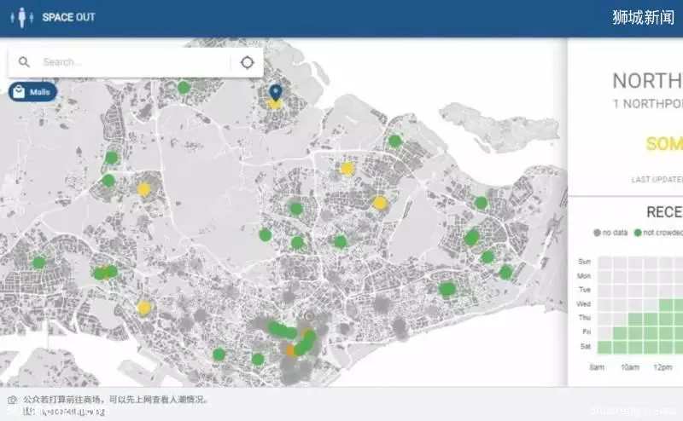The width and height of the screenshot is (683, 421).
Task: Click the SPACE OUT header title
Action: 68,17
